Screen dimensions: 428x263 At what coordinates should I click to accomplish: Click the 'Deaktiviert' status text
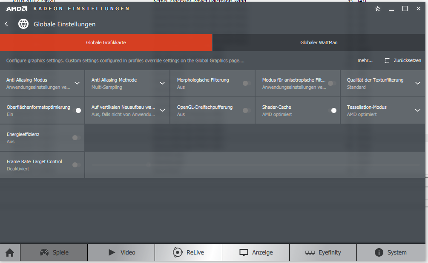point(18,169)
